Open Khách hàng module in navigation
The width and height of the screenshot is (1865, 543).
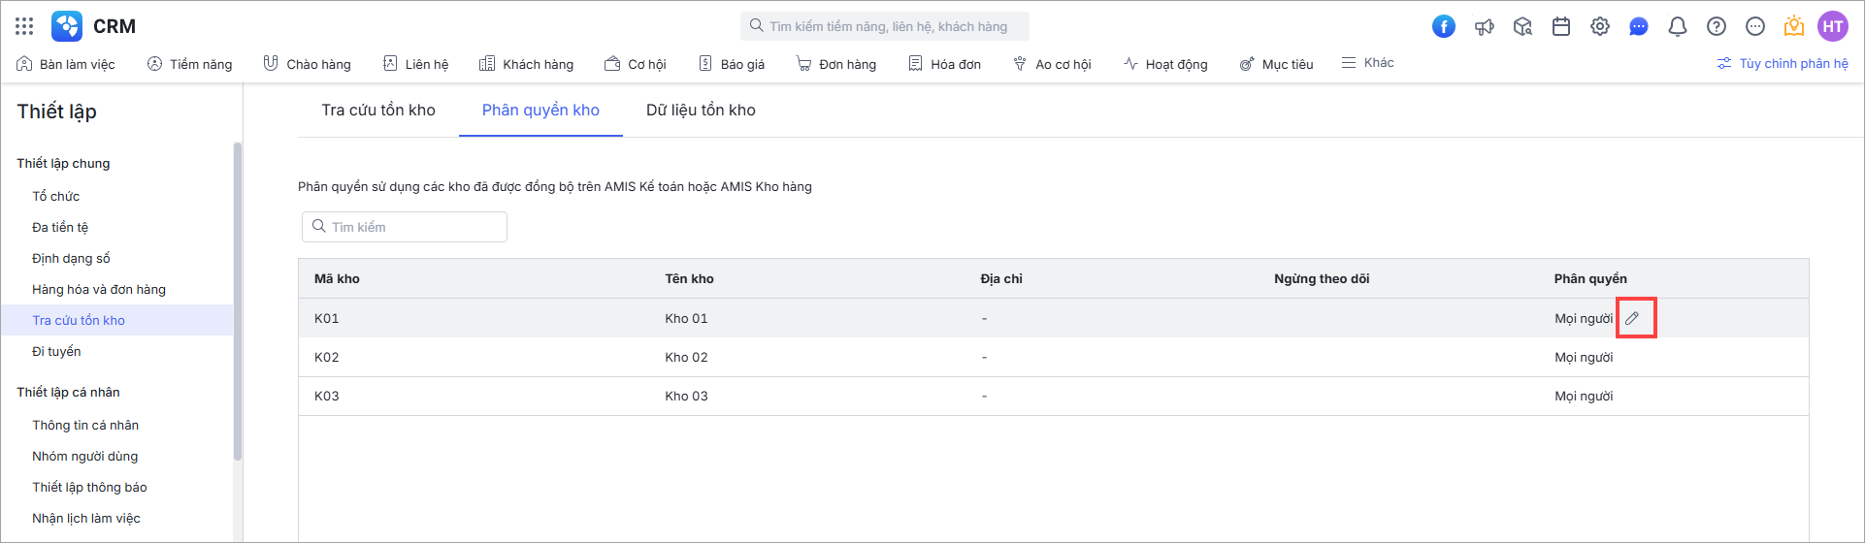(526, 64)
